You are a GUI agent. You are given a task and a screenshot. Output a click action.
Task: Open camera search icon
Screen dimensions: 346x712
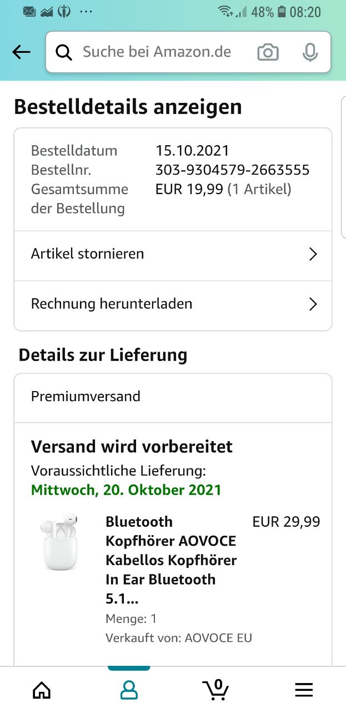tap(268, 52)
